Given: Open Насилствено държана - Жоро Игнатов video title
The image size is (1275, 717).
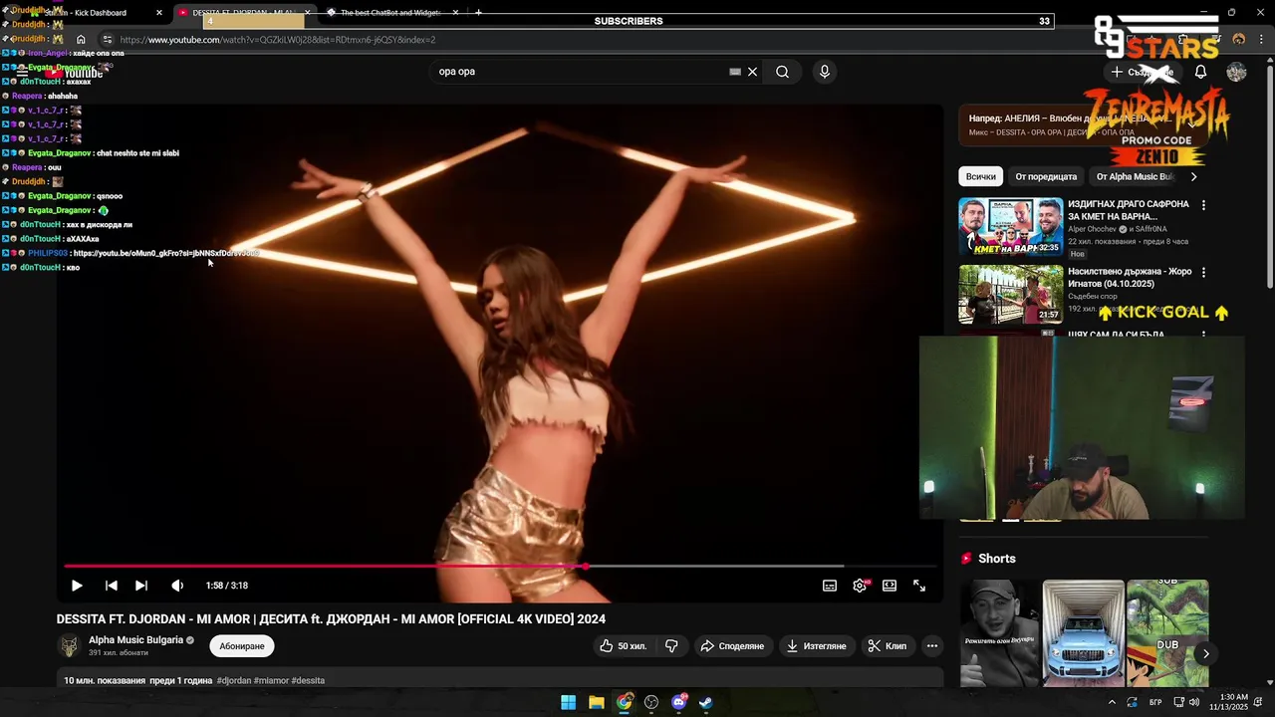Looking at the screenshot, I should point(1129,277).
